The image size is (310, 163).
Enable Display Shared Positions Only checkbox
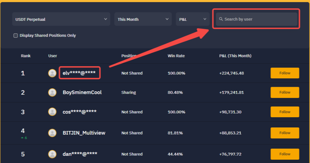point(16,36)
